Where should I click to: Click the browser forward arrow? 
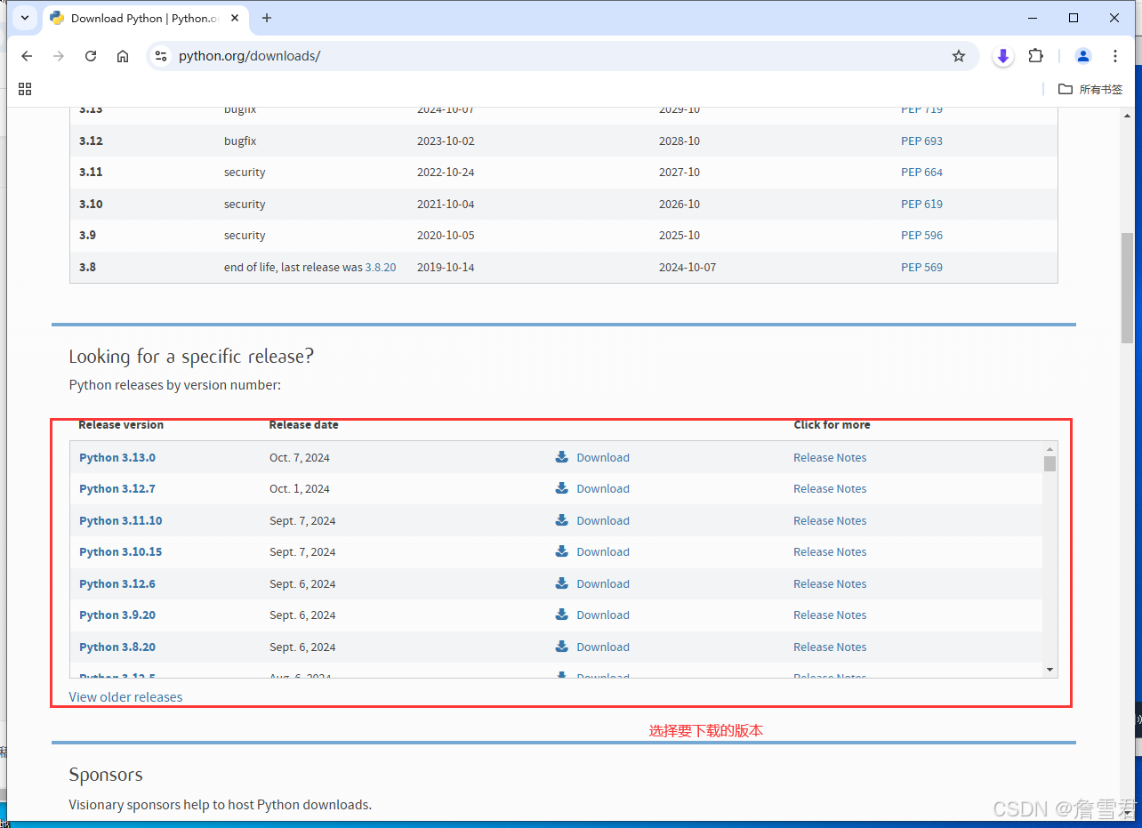pyautogui.click(x=59, y=56)
